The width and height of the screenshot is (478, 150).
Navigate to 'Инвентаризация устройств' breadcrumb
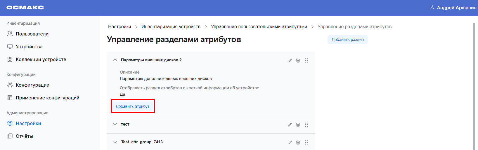coord(171,27)
